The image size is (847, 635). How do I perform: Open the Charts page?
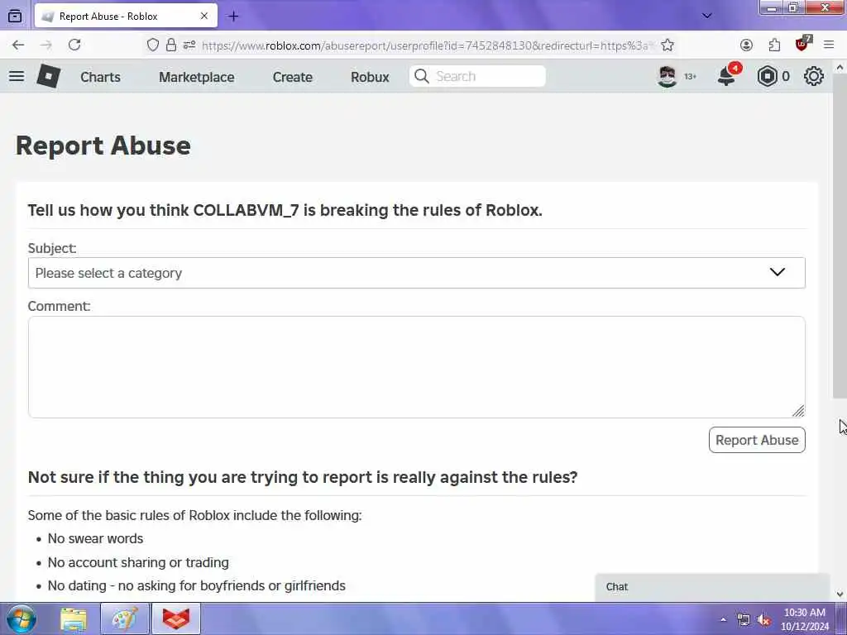(100, 77)
